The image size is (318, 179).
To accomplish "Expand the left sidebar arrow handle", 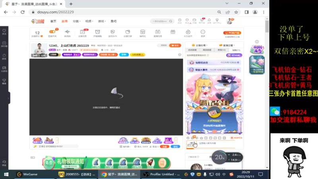I will [x=8, y=98].
